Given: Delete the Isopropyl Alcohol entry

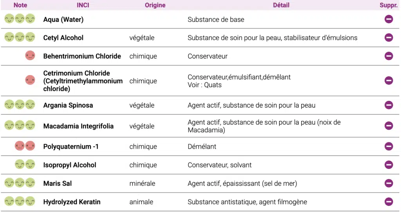Looking at the screenshot, I should pyautogui.click(x=388, y=165).
